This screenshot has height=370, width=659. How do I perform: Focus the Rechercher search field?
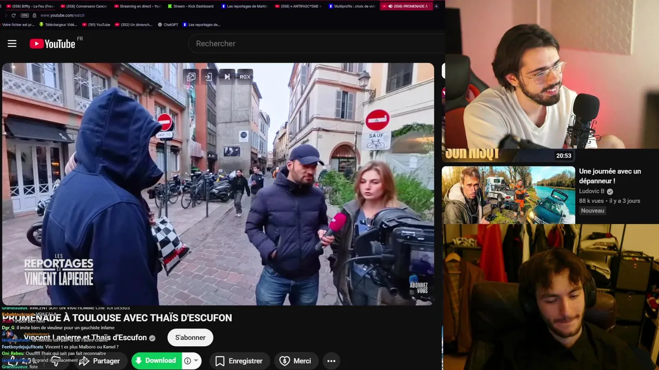coord(317,44)
